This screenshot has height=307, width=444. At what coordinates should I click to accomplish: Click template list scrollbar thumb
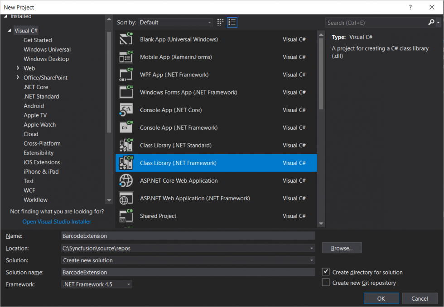click(321, 74)
